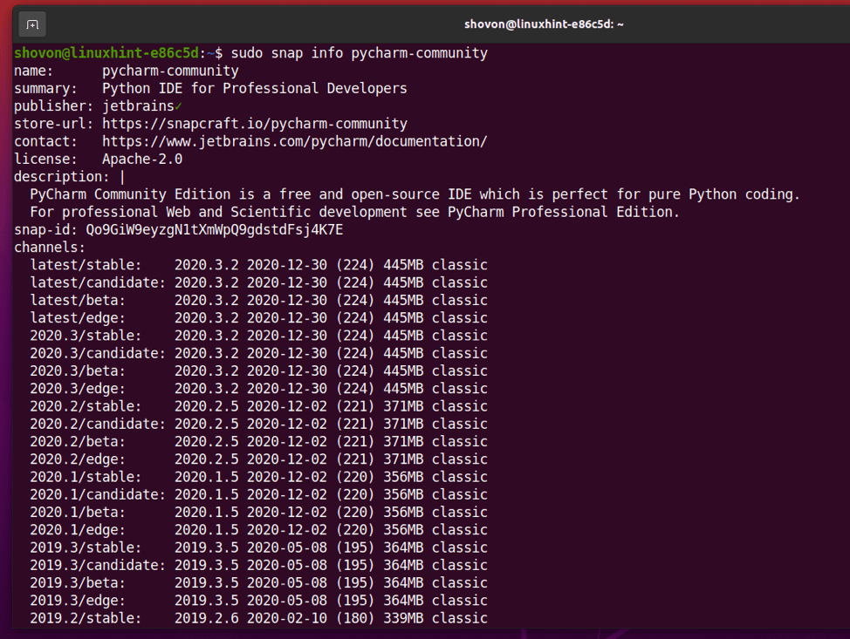Viewport: 850px width, 639px height.
Task: Click the Apache-2.0 license text
Action: pos(142,159)
